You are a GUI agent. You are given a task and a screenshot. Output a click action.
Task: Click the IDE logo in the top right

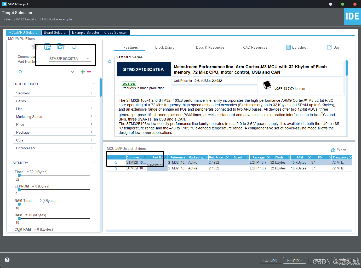[352, 16]
